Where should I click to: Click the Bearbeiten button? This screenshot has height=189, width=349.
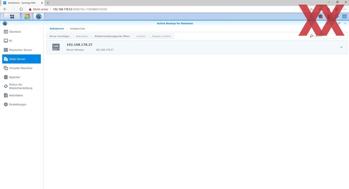click(x=82, y=36)
